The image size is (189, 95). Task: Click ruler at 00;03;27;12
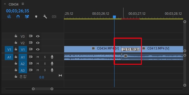click(x=137, y=14)
